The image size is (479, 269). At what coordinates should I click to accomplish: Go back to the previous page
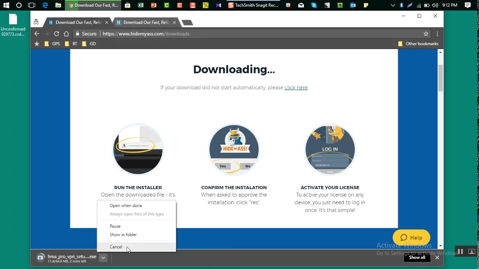[x=37, y=34]
